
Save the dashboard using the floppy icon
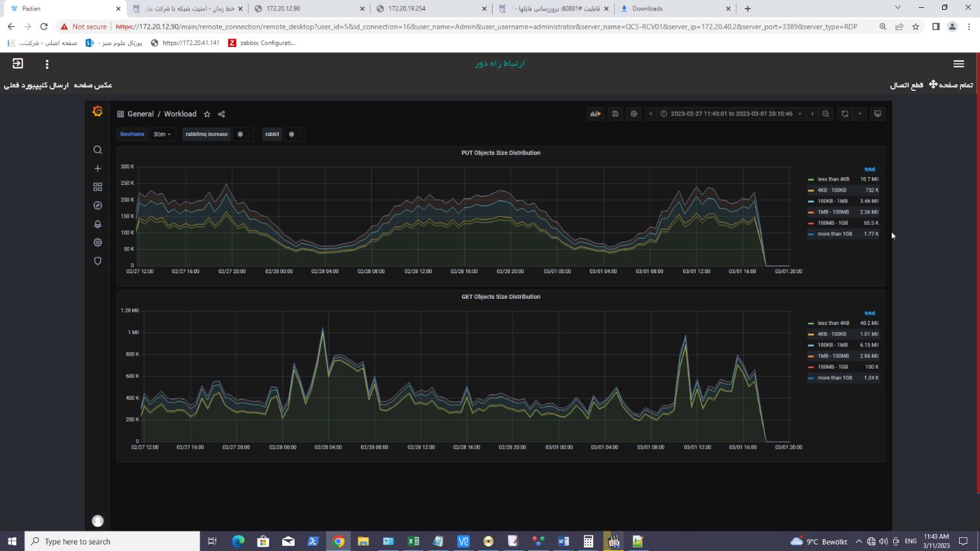click(x=615, y=114)
